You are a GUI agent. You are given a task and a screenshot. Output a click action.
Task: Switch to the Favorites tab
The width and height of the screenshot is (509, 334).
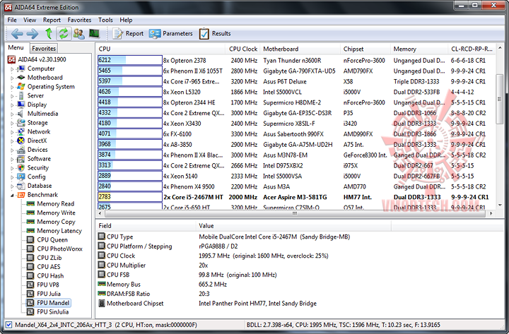pyautogui.click(x=44, y=48)
